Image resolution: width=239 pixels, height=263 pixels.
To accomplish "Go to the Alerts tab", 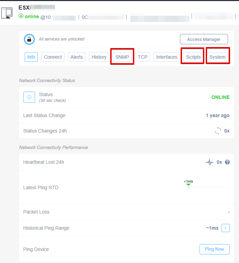I will coord(77,57).
